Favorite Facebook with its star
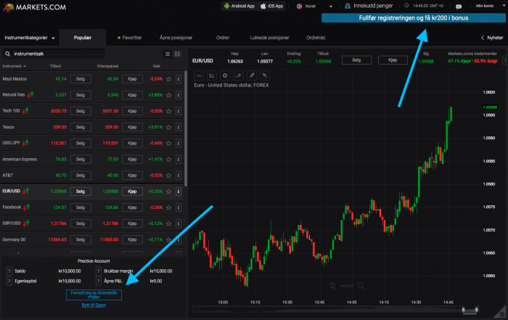This screenshot has width=508, height=320. tap(169, 208)
